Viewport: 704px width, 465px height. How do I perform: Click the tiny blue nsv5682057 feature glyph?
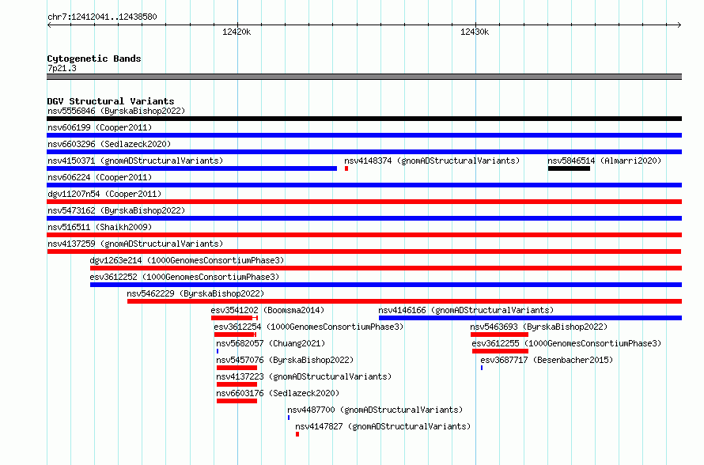tap(218, 351)
